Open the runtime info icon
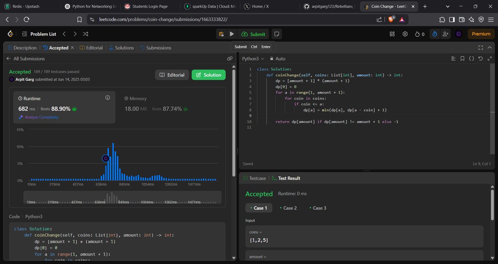Screen dimensions: 498x264 coord(107,98)
